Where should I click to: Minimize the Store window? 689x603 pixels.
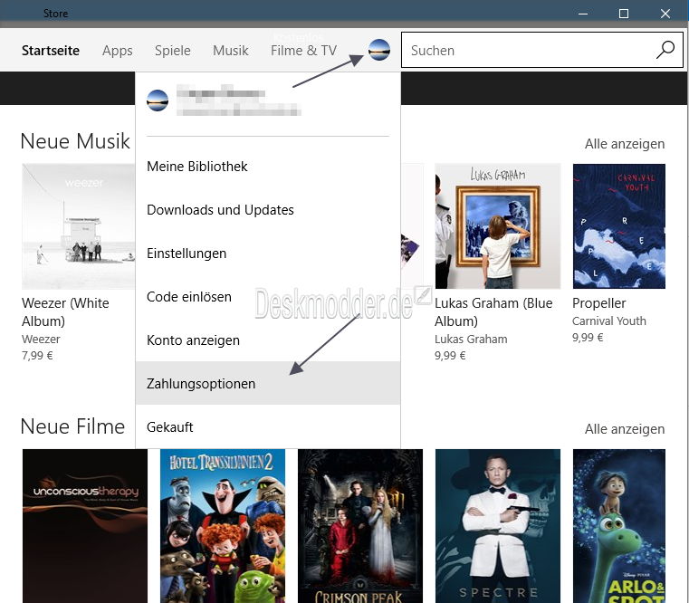[583, 14]
